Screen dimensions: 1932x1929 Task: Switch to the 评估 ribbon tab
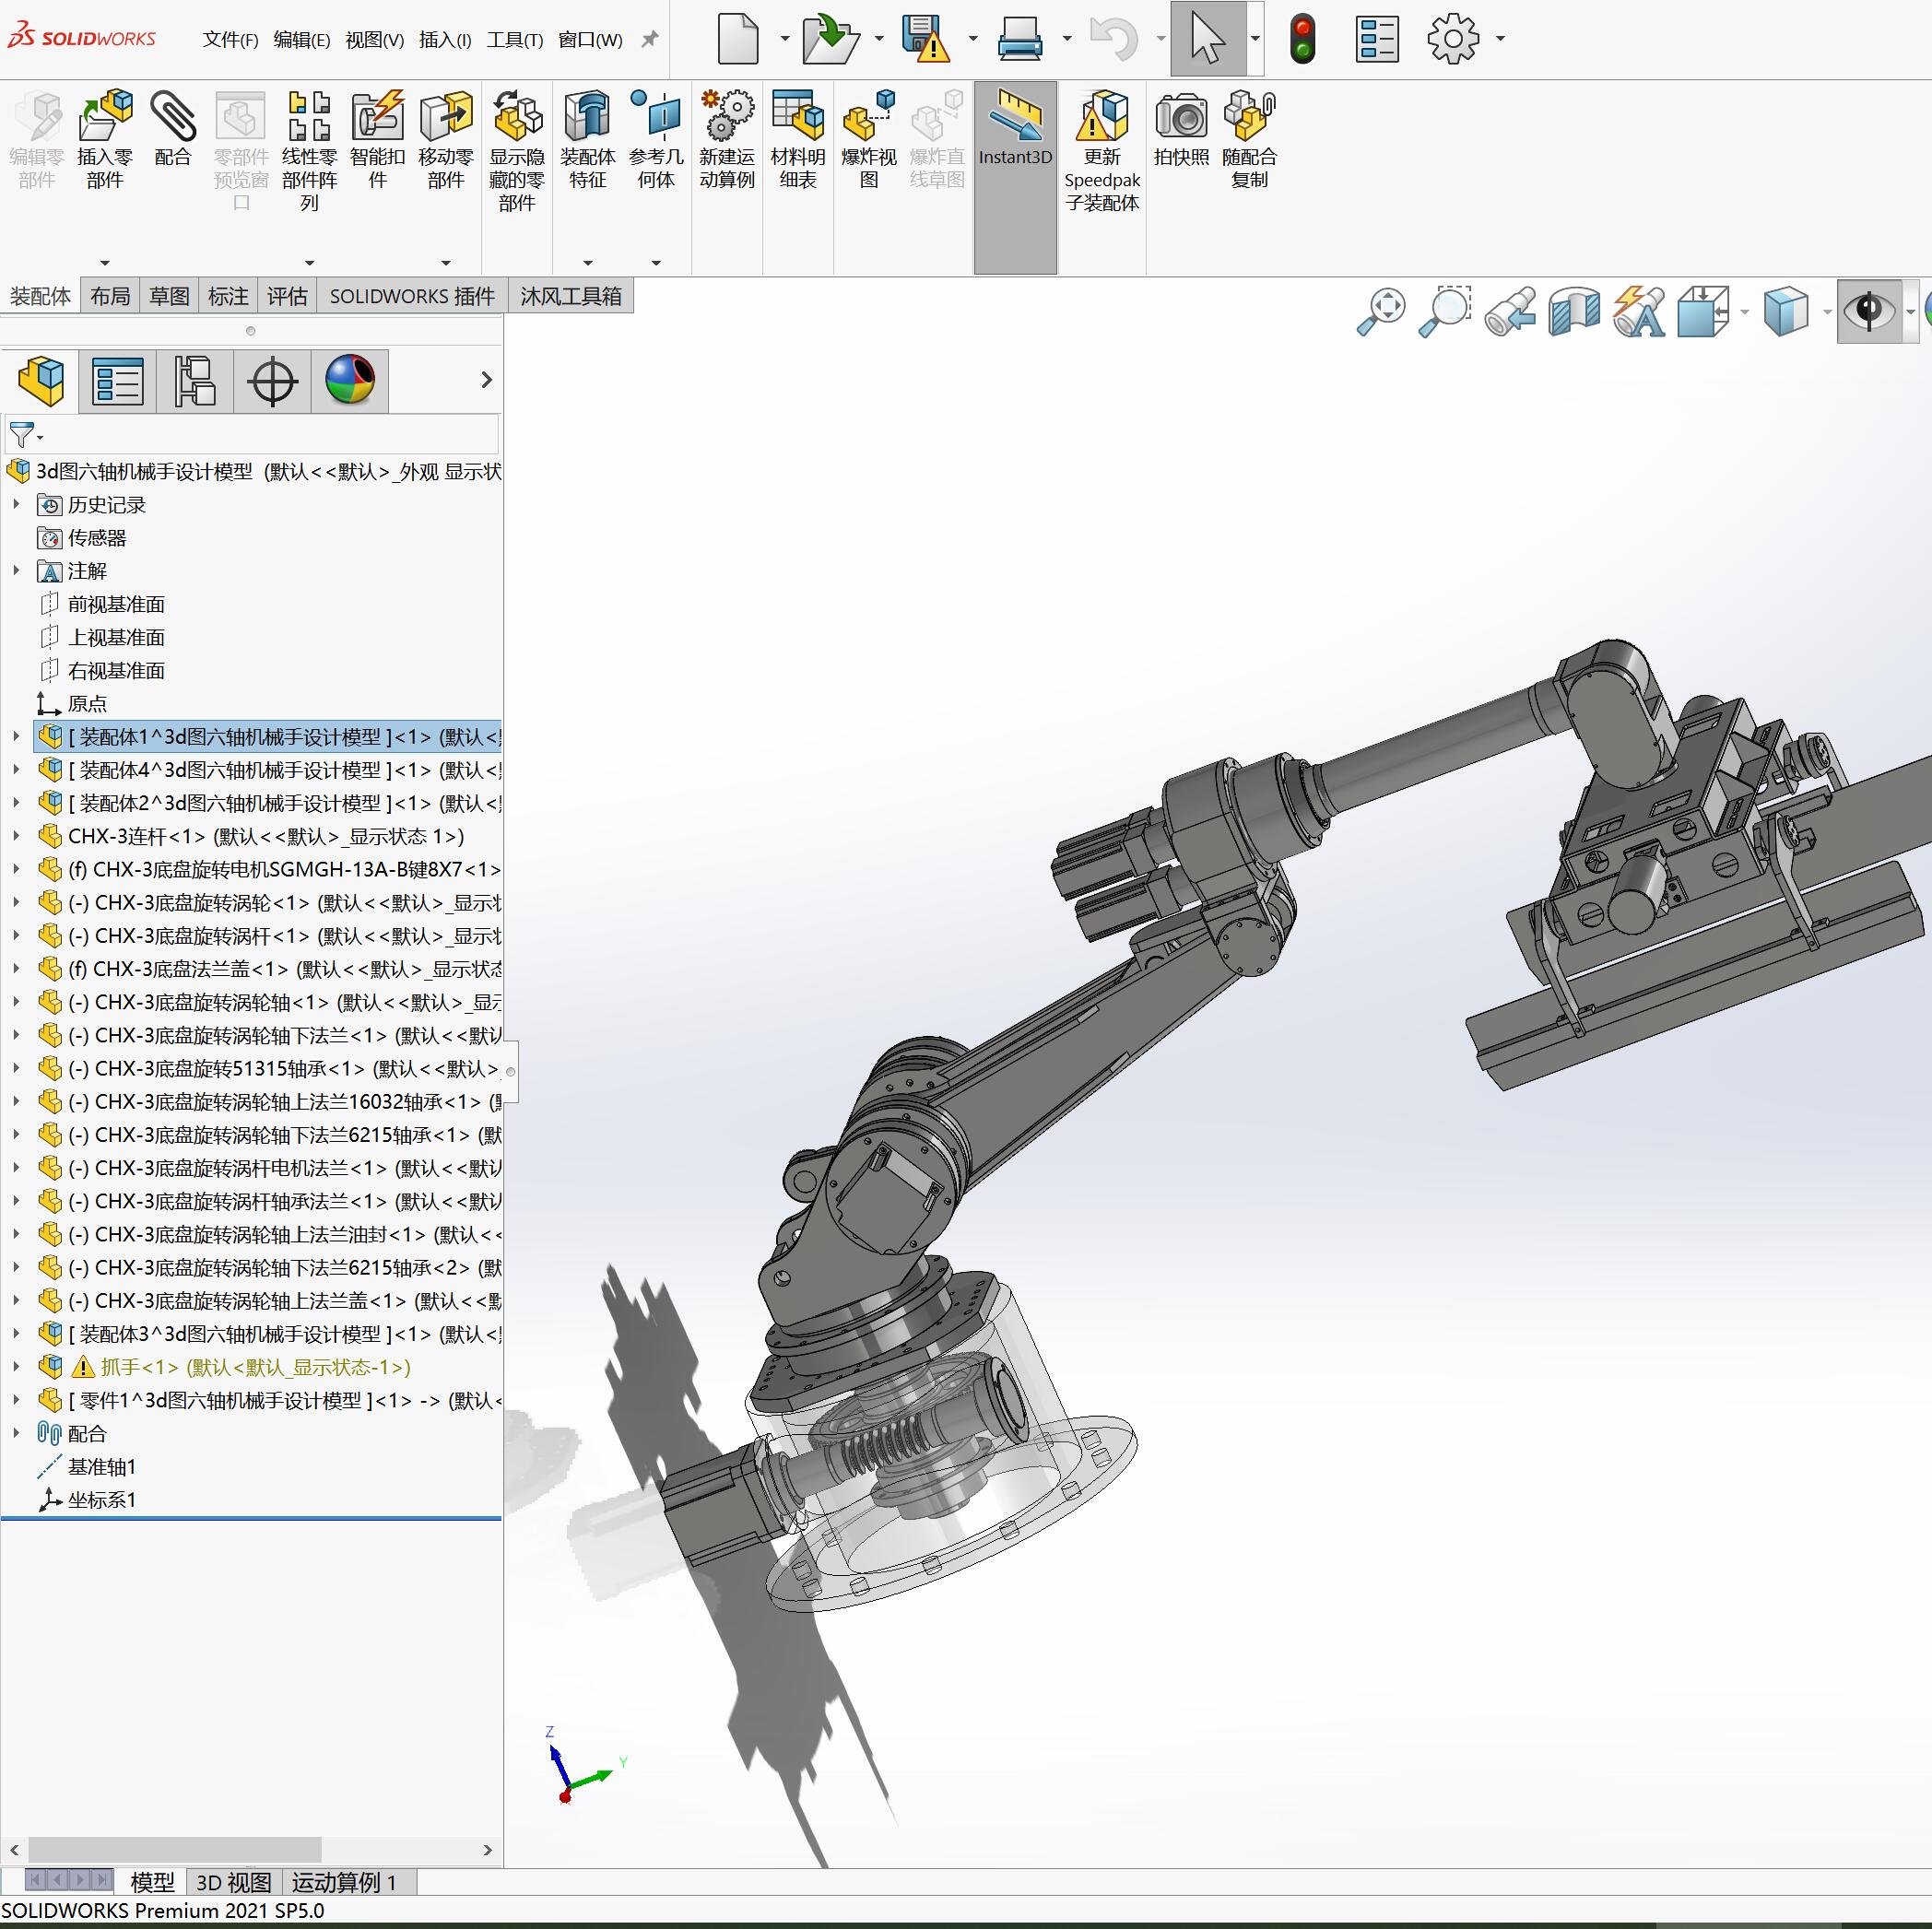pyautogui.click(x=287, y=296)
